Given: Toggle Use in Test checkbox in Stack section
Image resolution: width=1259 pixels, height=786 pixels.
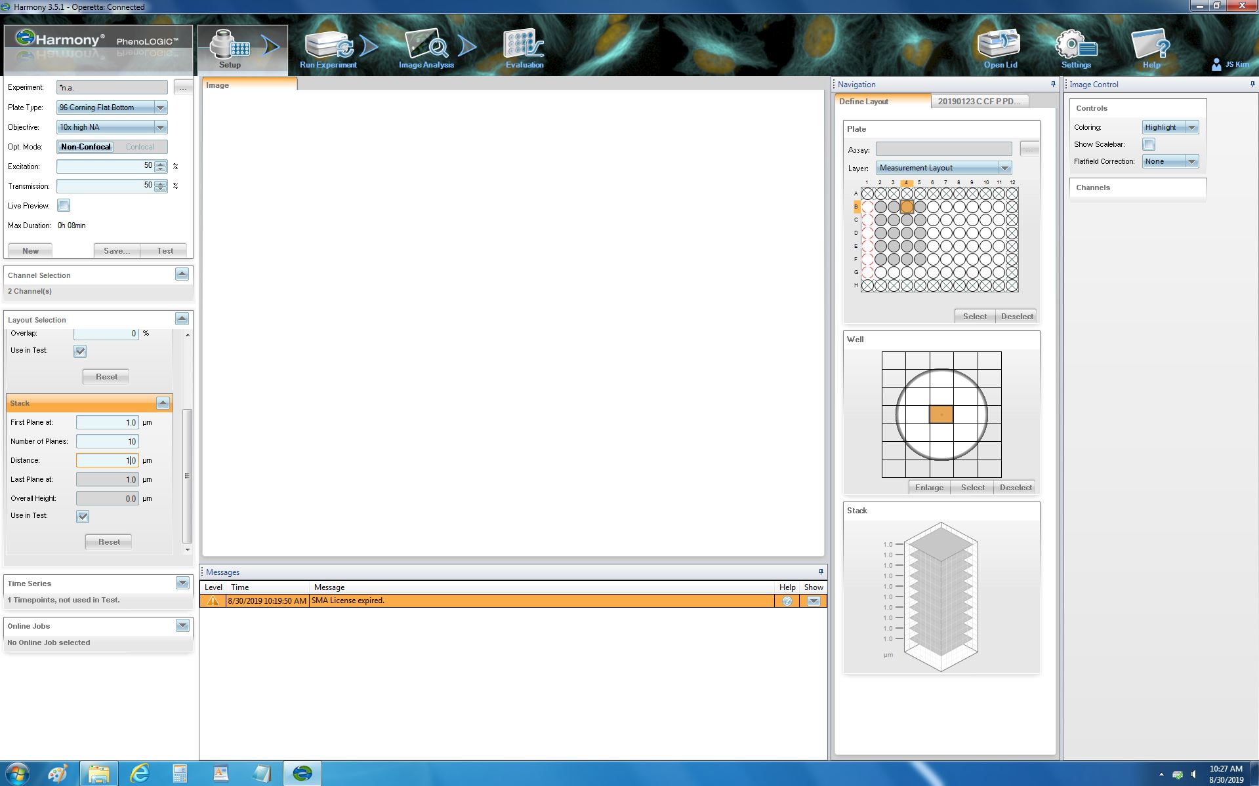Looking at the screenshot, I should coord(83,517).
